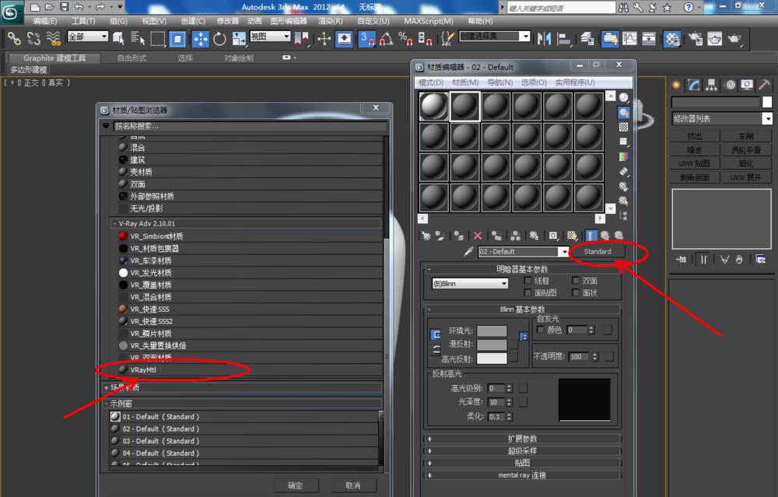Open the 02 - Default material name dropdown

tap(563, 251)
